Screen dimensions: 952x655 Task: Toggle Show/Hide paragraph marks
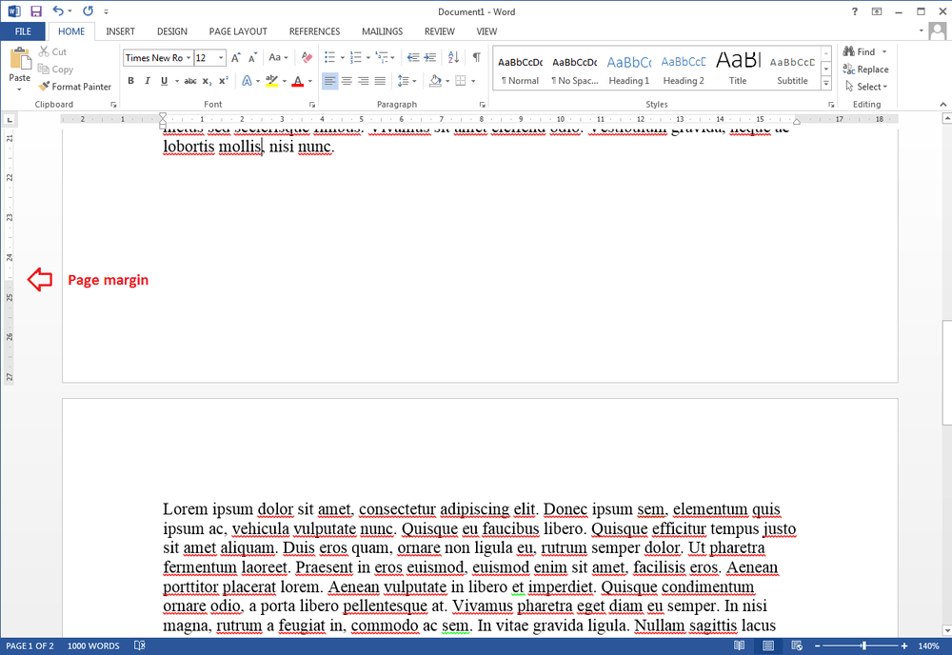pyautogui.click(x=477, y=58)
